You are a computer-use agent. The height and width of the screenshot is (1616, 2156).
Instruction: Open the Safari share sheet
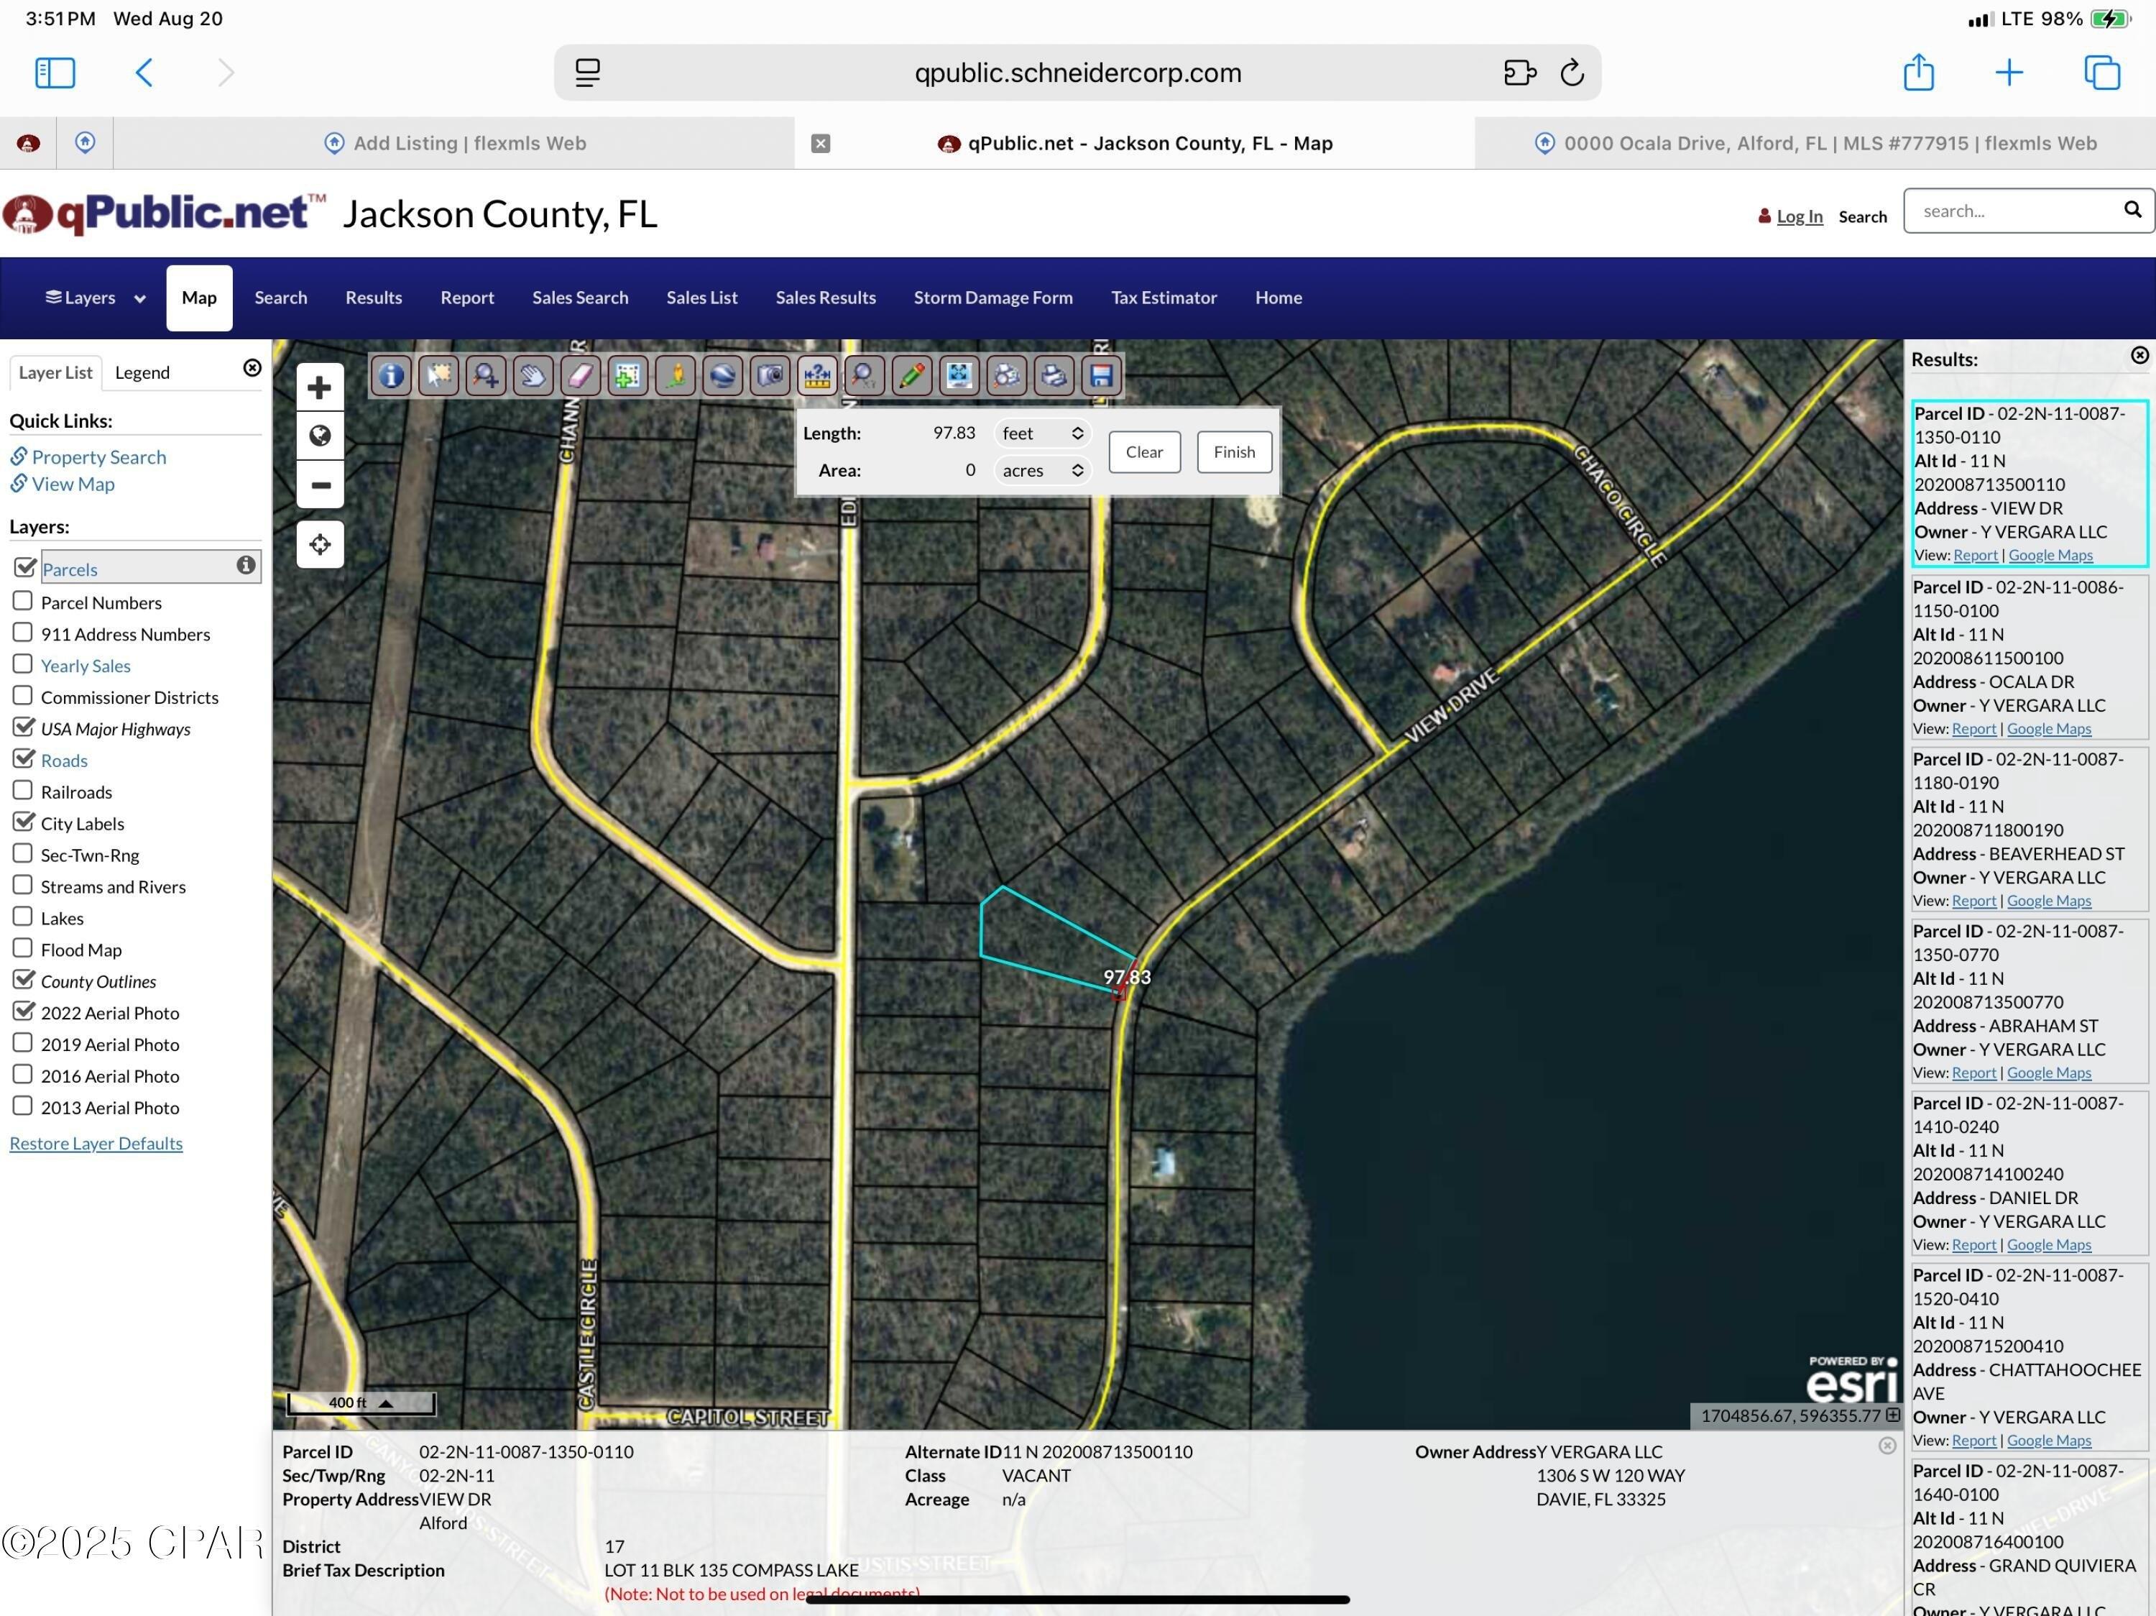pyautogui.click(x=1918, y=72)
